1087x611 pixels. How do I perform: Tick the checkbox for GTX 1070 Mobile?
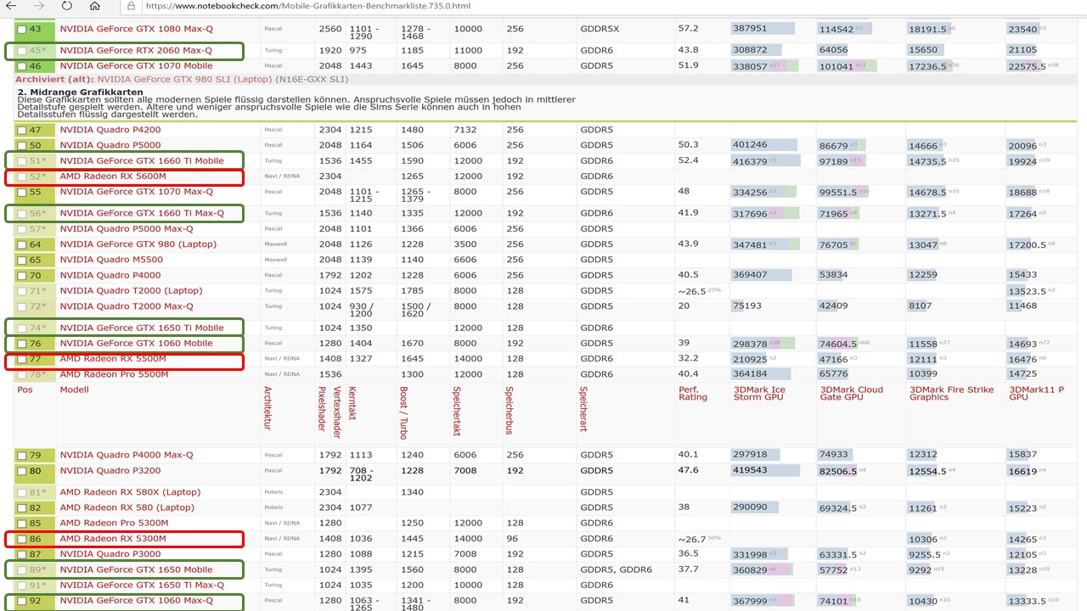click(x=22, y=66)
